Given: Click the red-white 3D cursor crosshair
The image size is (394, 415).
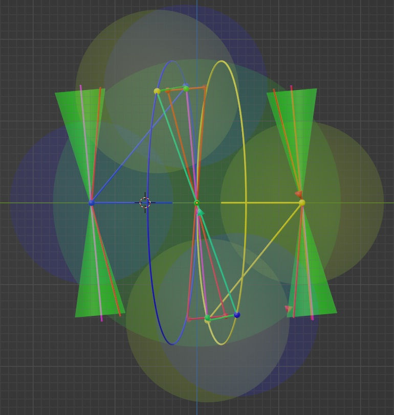Looking at the screenshot, I should click(145, 203).
